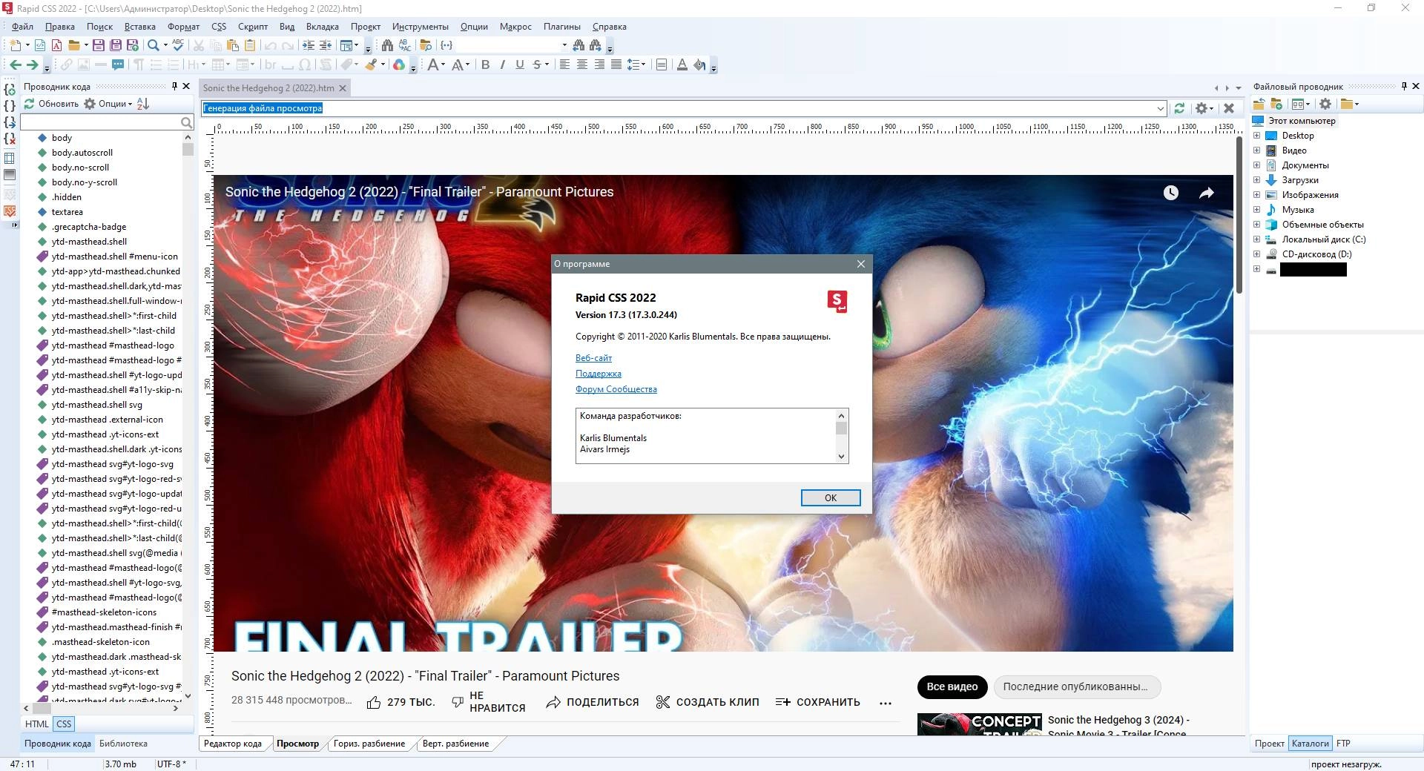Expand the Документы tree node

[1257, 165]
